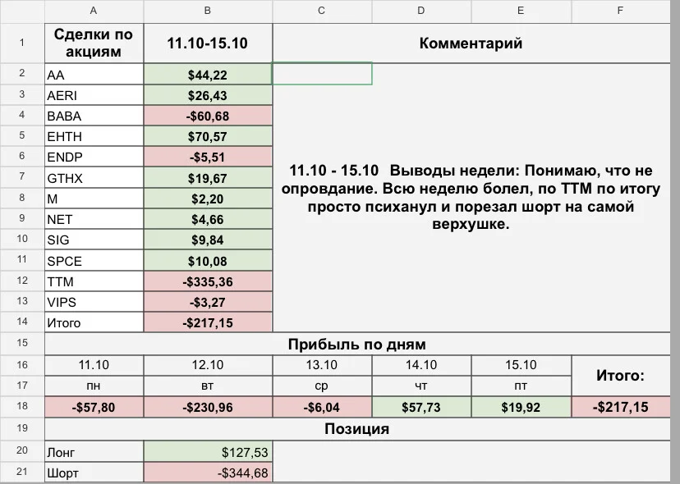Select the -$335,36 loss cell
680x484 pixels.
click(x=208, y=281)
